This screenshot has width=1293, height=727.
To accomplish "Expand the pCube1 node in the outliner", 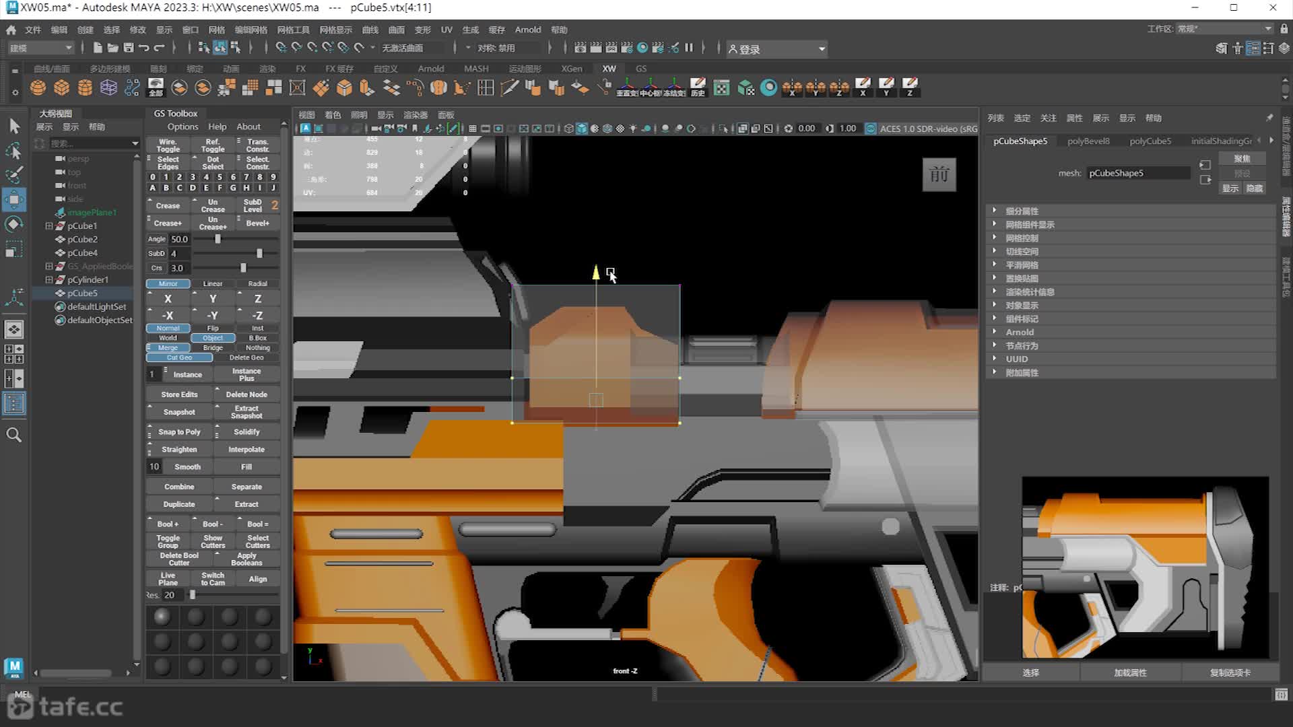I will click(x=48, y=226).
